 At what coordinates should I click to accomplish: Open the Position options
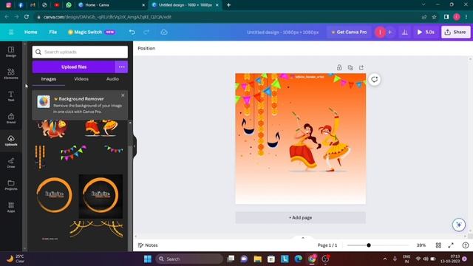[x=146, y=48]
